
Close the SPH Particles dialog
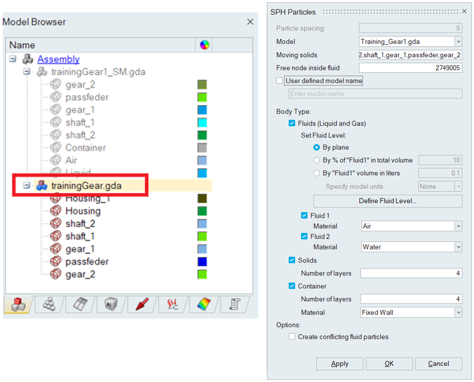coord(464,12)
